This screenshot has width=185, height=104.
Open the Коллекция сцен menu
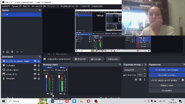point(69,6)
